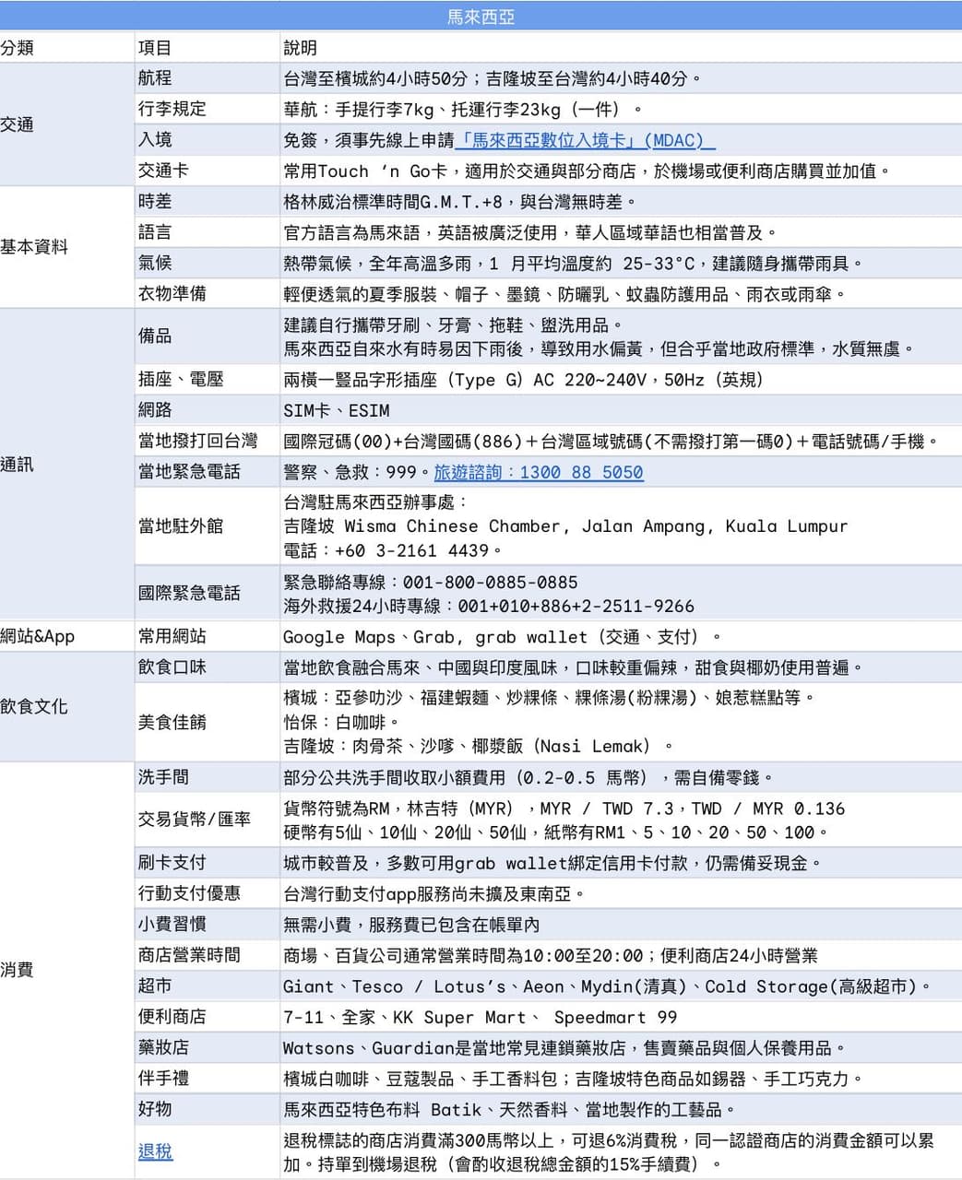The height and width of the screenshot is (1180, 962).
Task: Select the 航程 item cell
Action: click(208, 78)
